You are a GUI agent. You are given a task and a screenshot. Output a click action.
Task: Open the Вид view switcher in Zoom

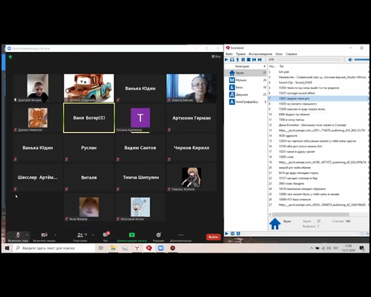click(216, 56)
